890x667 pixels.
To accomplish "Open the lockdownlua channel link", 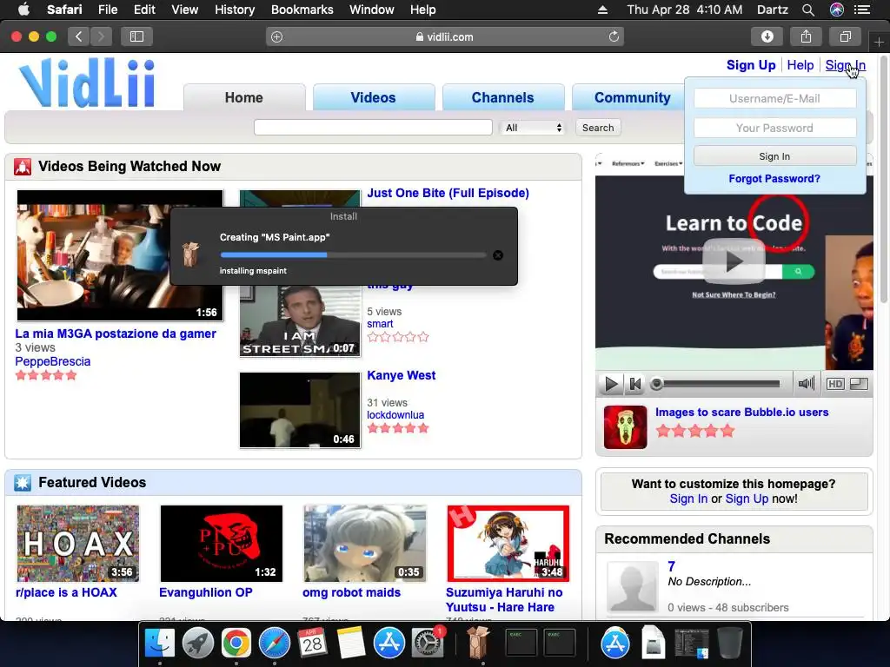I will click(x=395, y=414).
